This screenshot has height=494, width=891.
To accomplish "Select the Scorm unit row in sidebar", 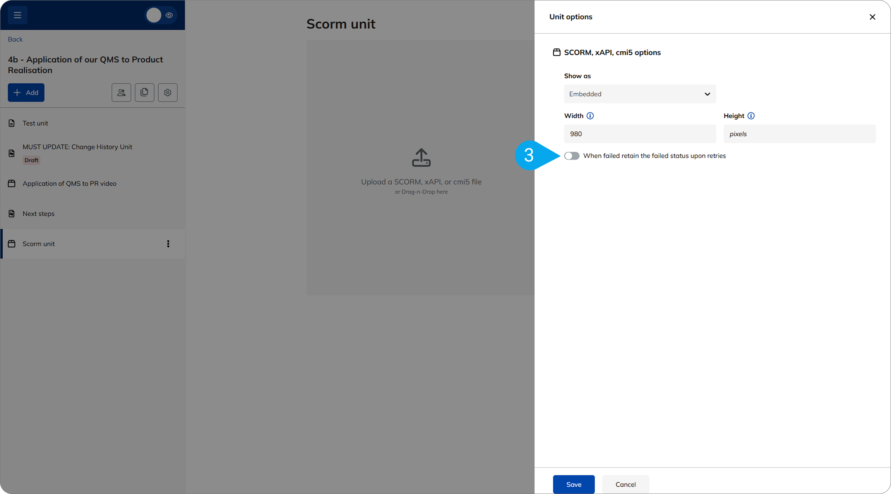I will (x=93, y=244).
